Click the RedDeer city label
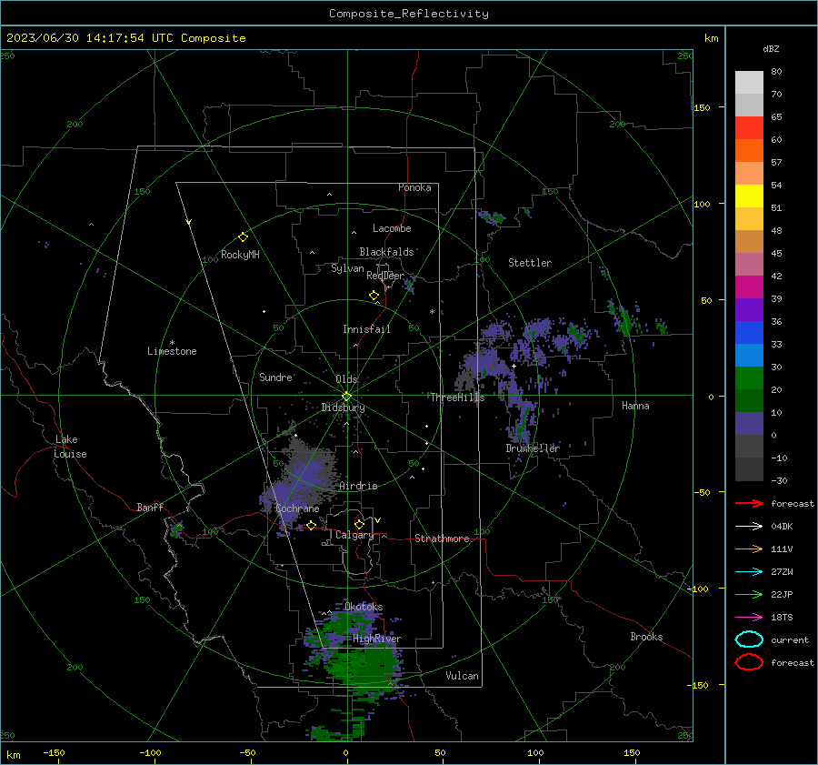This screenshot has height=765, width=818. [385, 276]
